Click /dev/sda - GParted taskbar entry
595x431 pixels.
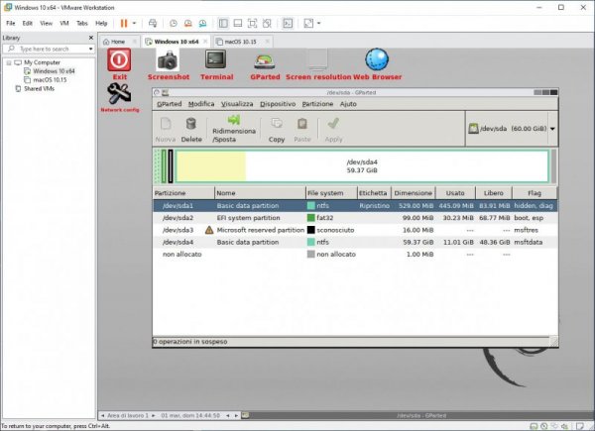pos(420,415)
